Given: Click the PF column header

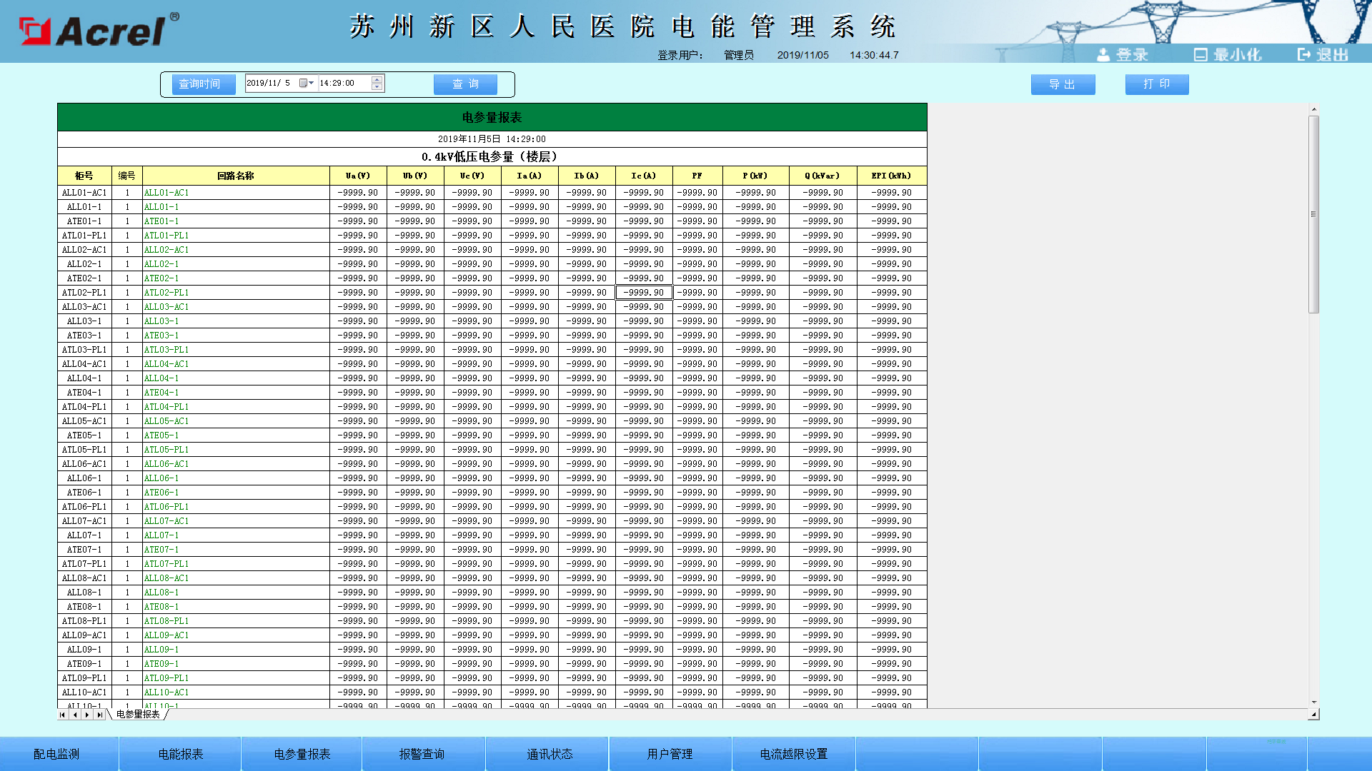Looking at the screenshot, I should coord(697,176).
